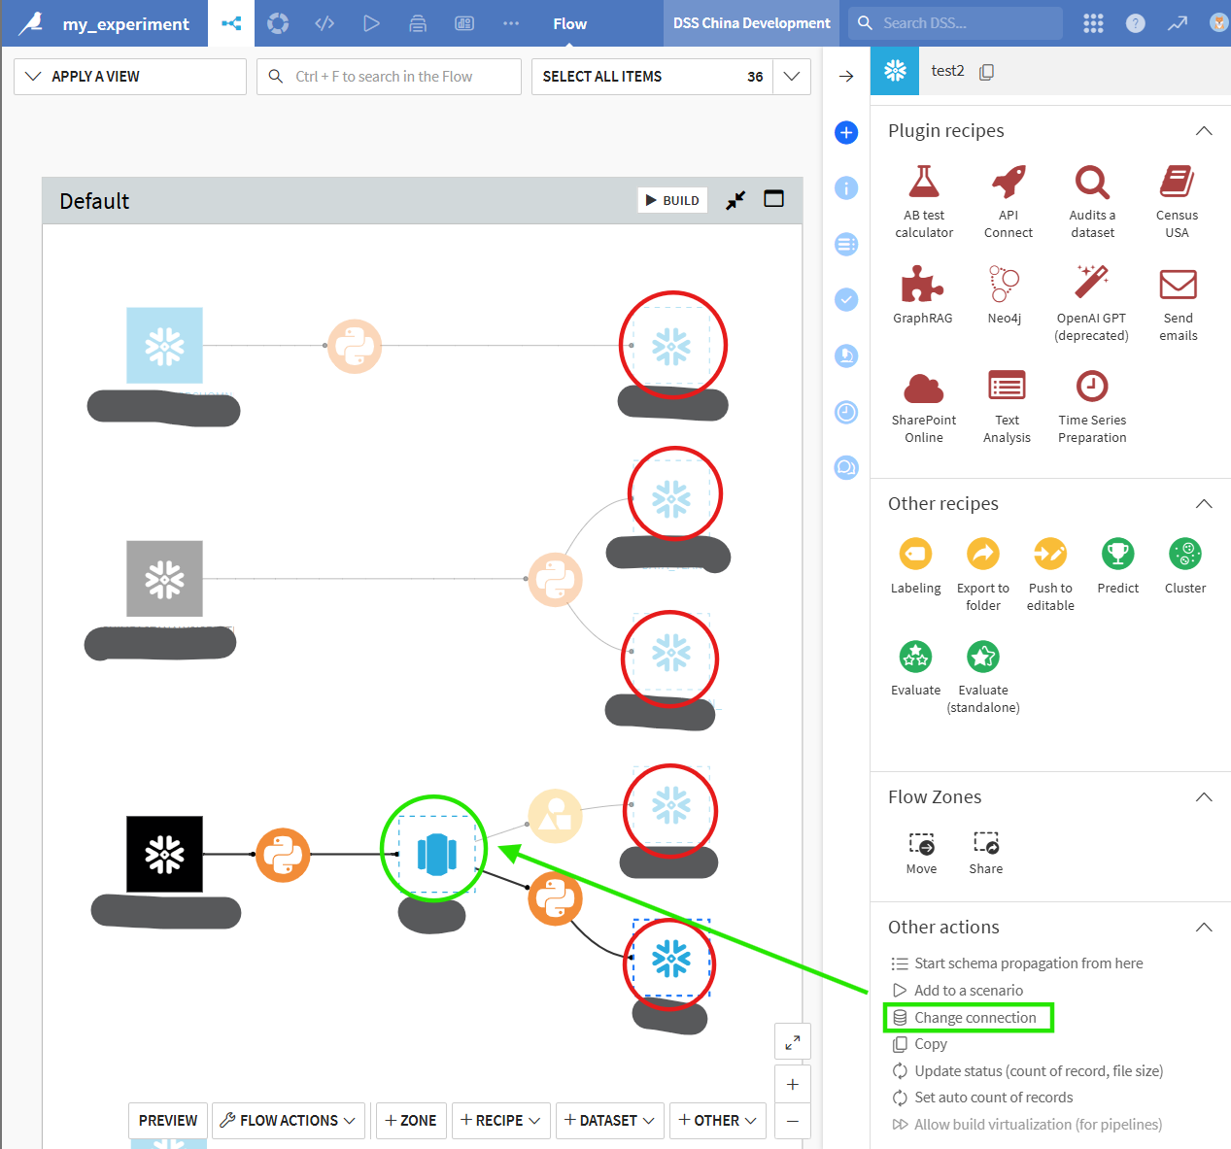The image size is (1231, 1149).
Task: Open the blue plus actions tab
Action: click(846, 132)
